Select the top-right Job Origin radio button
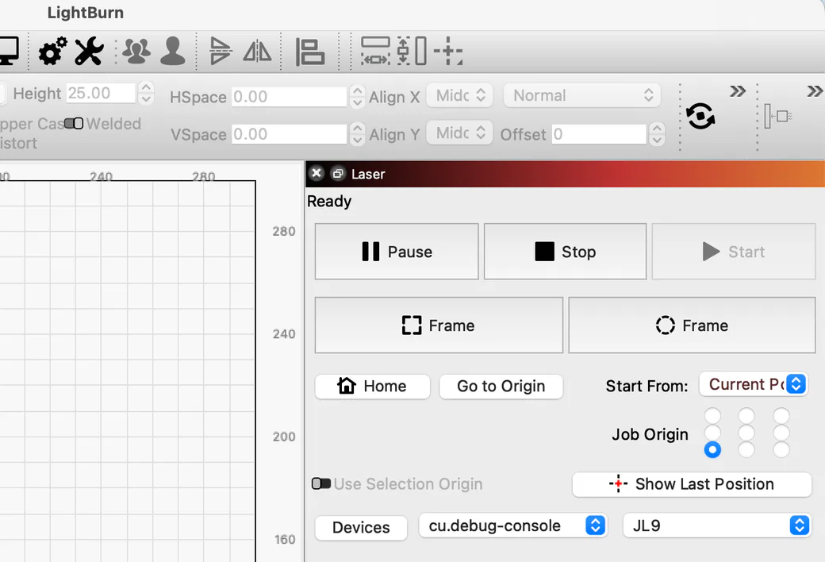The width and height of the screenshot is (825, 562). 781,415
